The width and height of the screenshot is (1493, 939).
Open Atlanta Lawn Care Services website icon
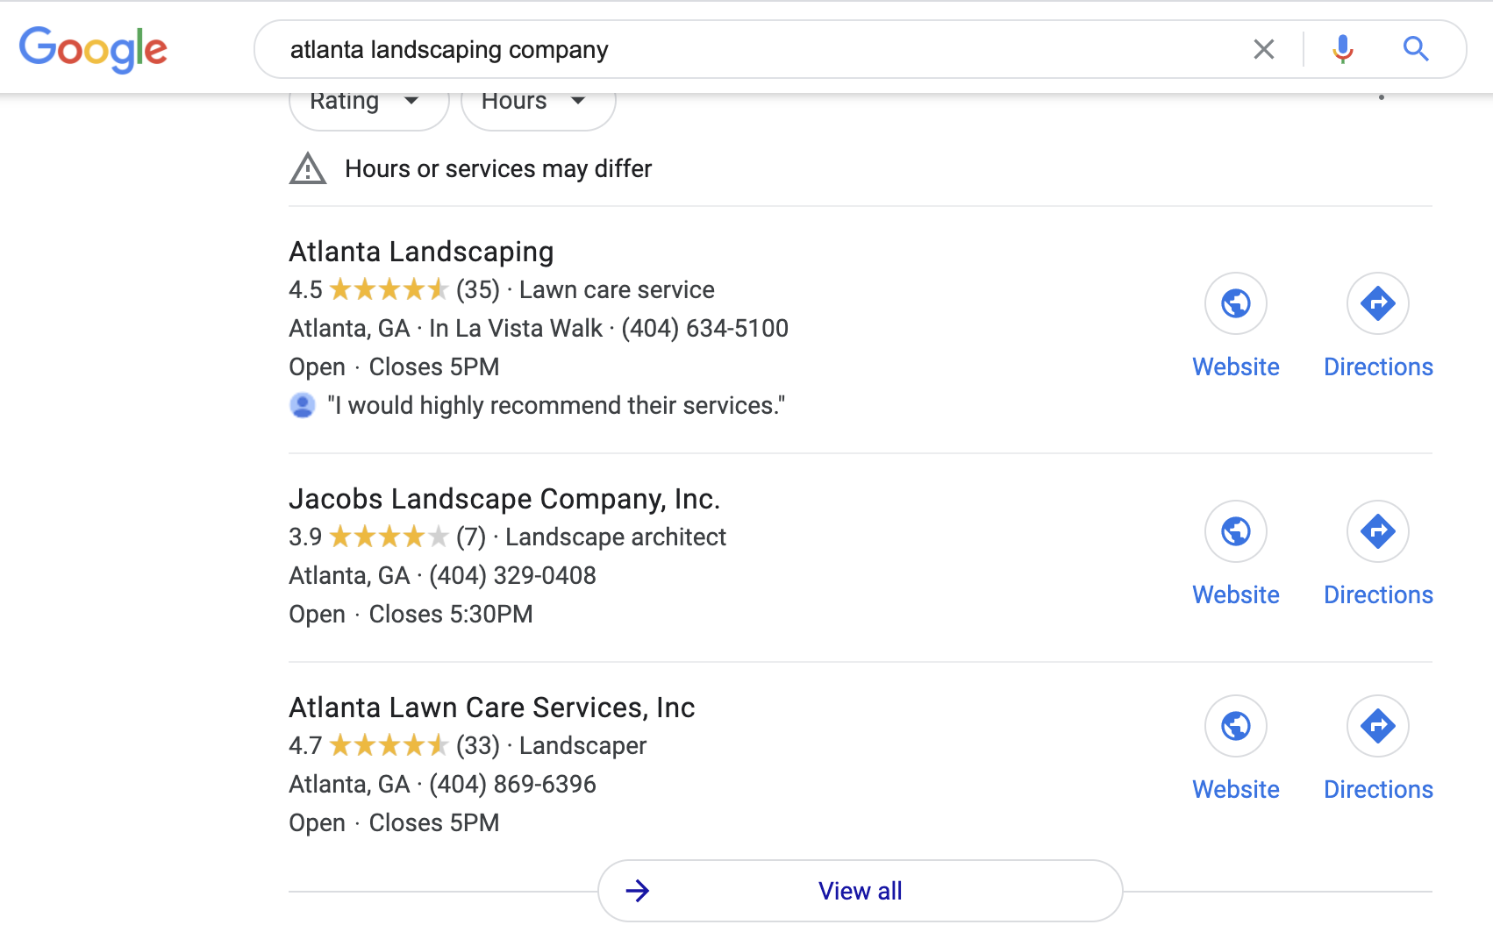1235,726
